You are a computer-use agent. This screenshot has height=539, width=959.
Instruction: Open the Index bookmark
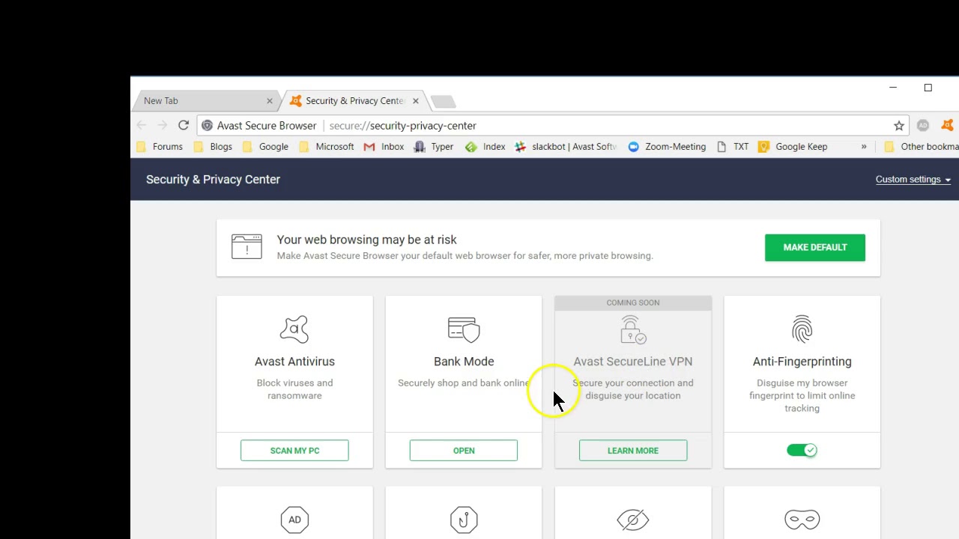point(485,147)
